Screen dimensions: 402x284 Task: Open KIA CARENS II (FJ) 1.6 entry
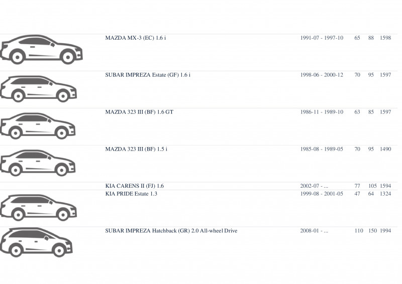point(134,186)
